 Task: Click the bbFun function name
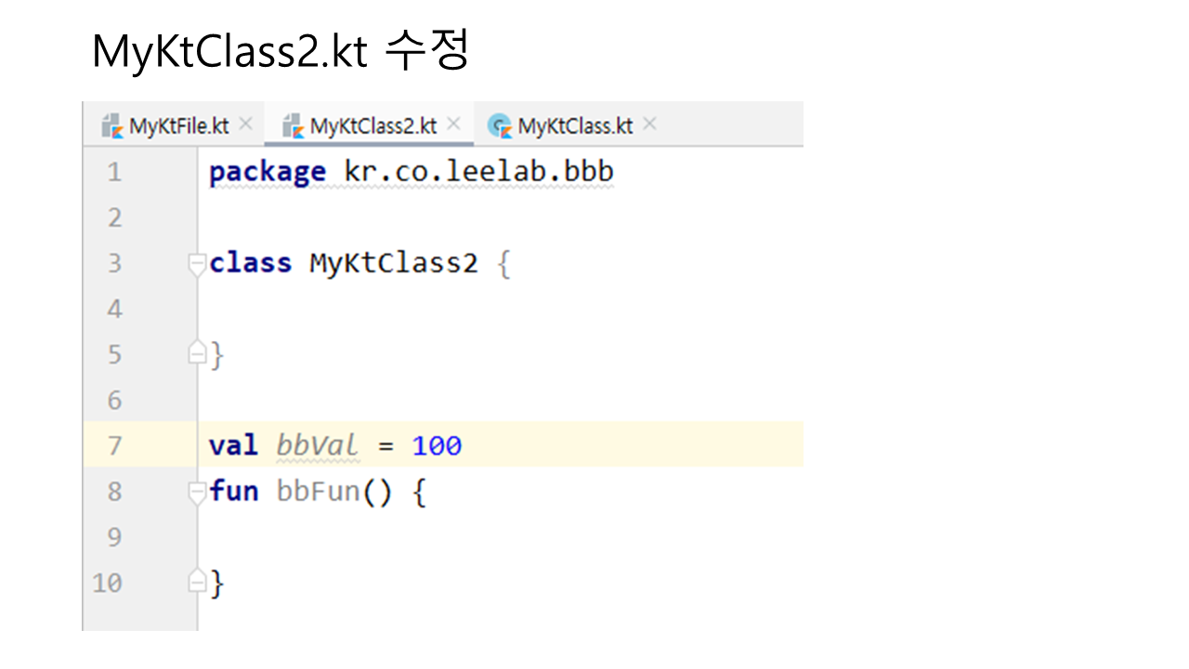click(318, 492)
